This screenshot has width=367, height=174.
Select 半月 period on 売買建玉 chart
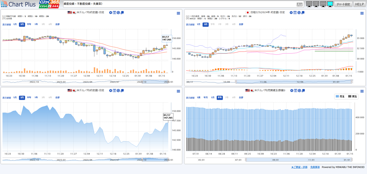(206, 98)
